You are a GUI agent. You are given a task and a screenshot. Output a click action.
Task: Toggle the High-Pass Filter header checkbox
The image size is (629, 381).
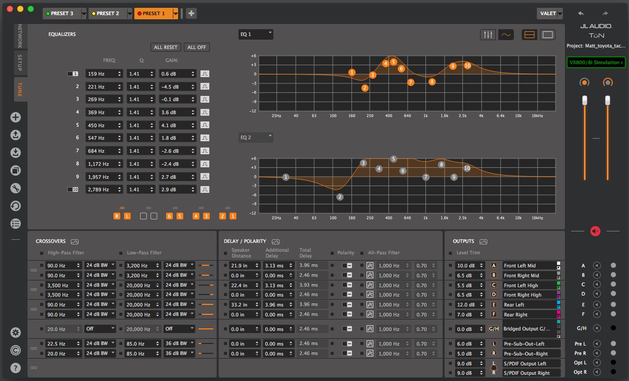[x=42, y=253]
